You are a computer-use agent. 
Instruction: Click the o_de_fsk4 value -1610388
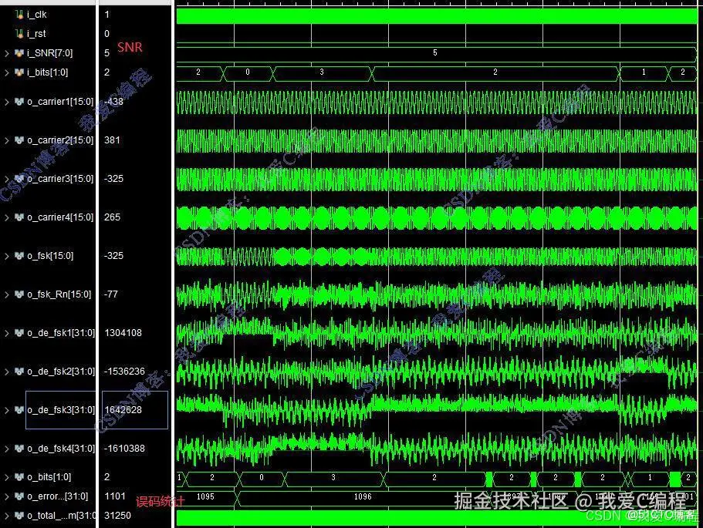tap(124, 449)
